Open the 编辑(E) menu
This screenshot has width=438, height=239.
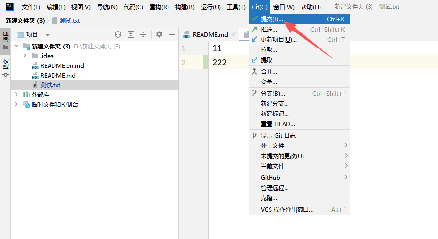[x=56, y=7]
